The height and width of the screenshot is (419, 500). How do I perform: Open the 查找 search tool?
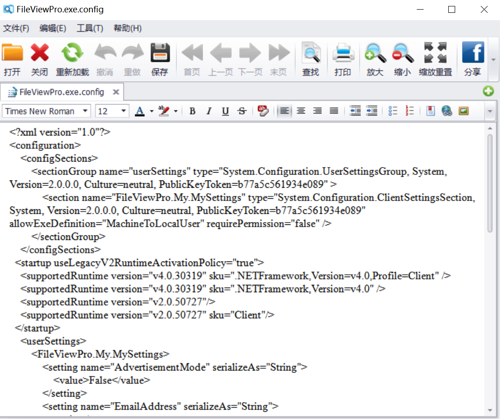[x=311, y=60]
